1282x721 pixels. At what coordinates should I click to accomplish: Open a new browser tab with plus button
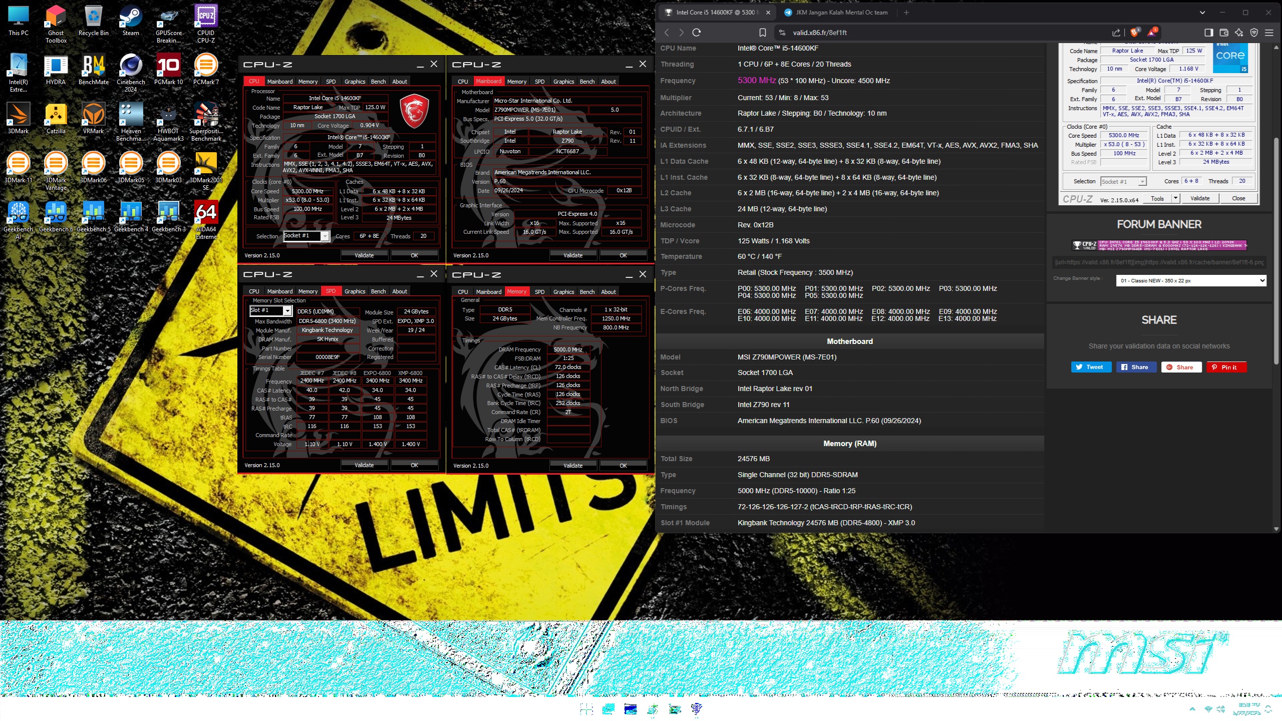click(906, 13)
